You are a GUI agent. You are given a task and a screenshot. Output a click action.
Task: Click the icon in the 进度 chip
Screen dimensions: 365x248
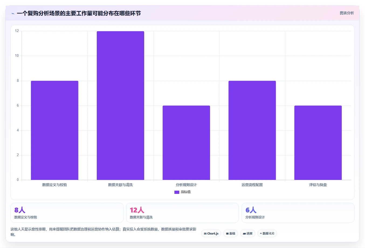coord(244,234)
